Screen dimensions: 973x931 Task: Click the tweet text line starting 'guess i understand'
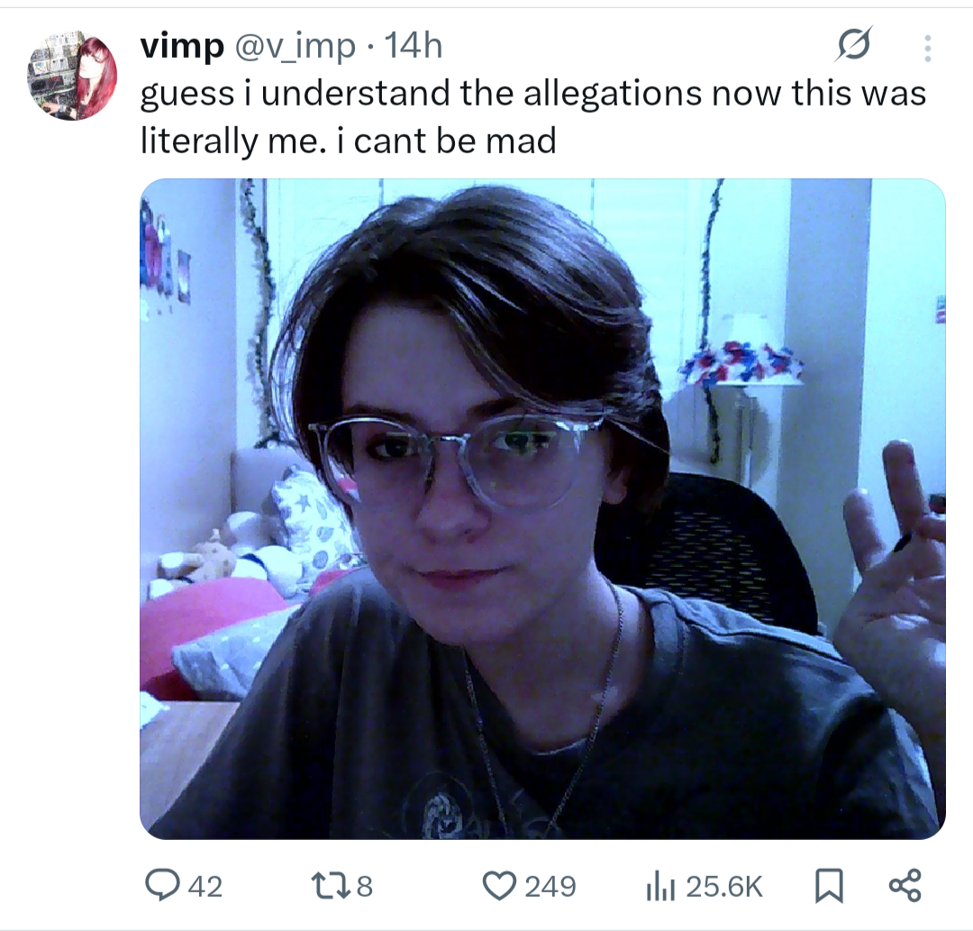pos(533,94)
